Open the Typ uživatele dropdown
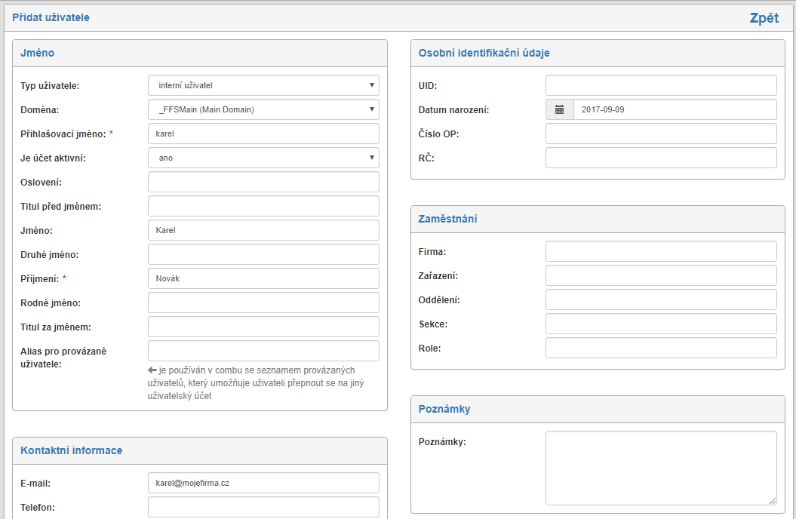The height and width of the screenshot is (519, 796). click(263, 85)
